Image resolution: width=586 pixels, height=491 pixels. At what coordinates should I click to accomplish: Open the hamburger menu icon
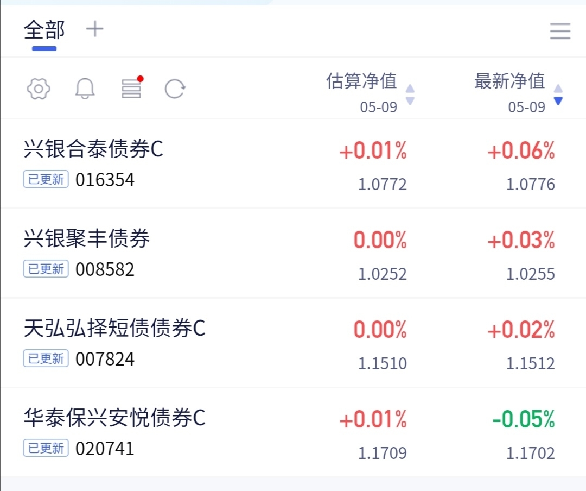coord(560,30)
